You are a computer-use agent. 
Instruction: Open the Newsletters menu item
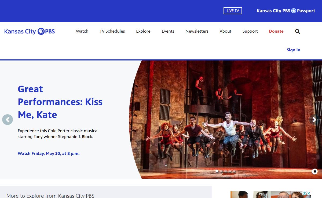pos(197,31)
